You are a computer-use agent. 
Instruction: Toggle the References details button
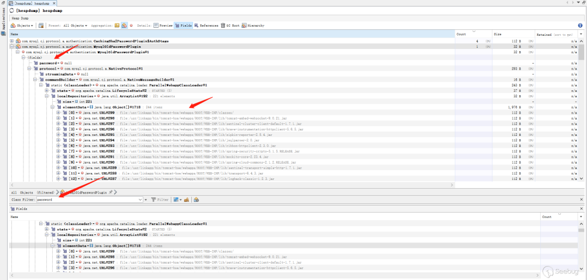point(207,26)
